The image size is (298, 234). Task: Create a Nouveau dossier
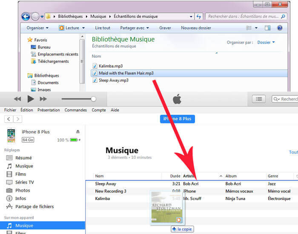196,28
